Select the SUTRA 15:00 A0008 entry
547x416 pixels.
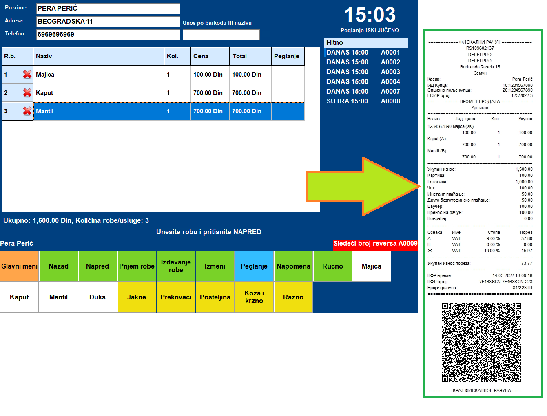pyautogui.click(x=363, y=101)
